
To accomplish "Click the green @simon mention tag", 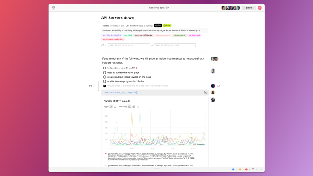I will pyautogui.click(x=167, y=26).
